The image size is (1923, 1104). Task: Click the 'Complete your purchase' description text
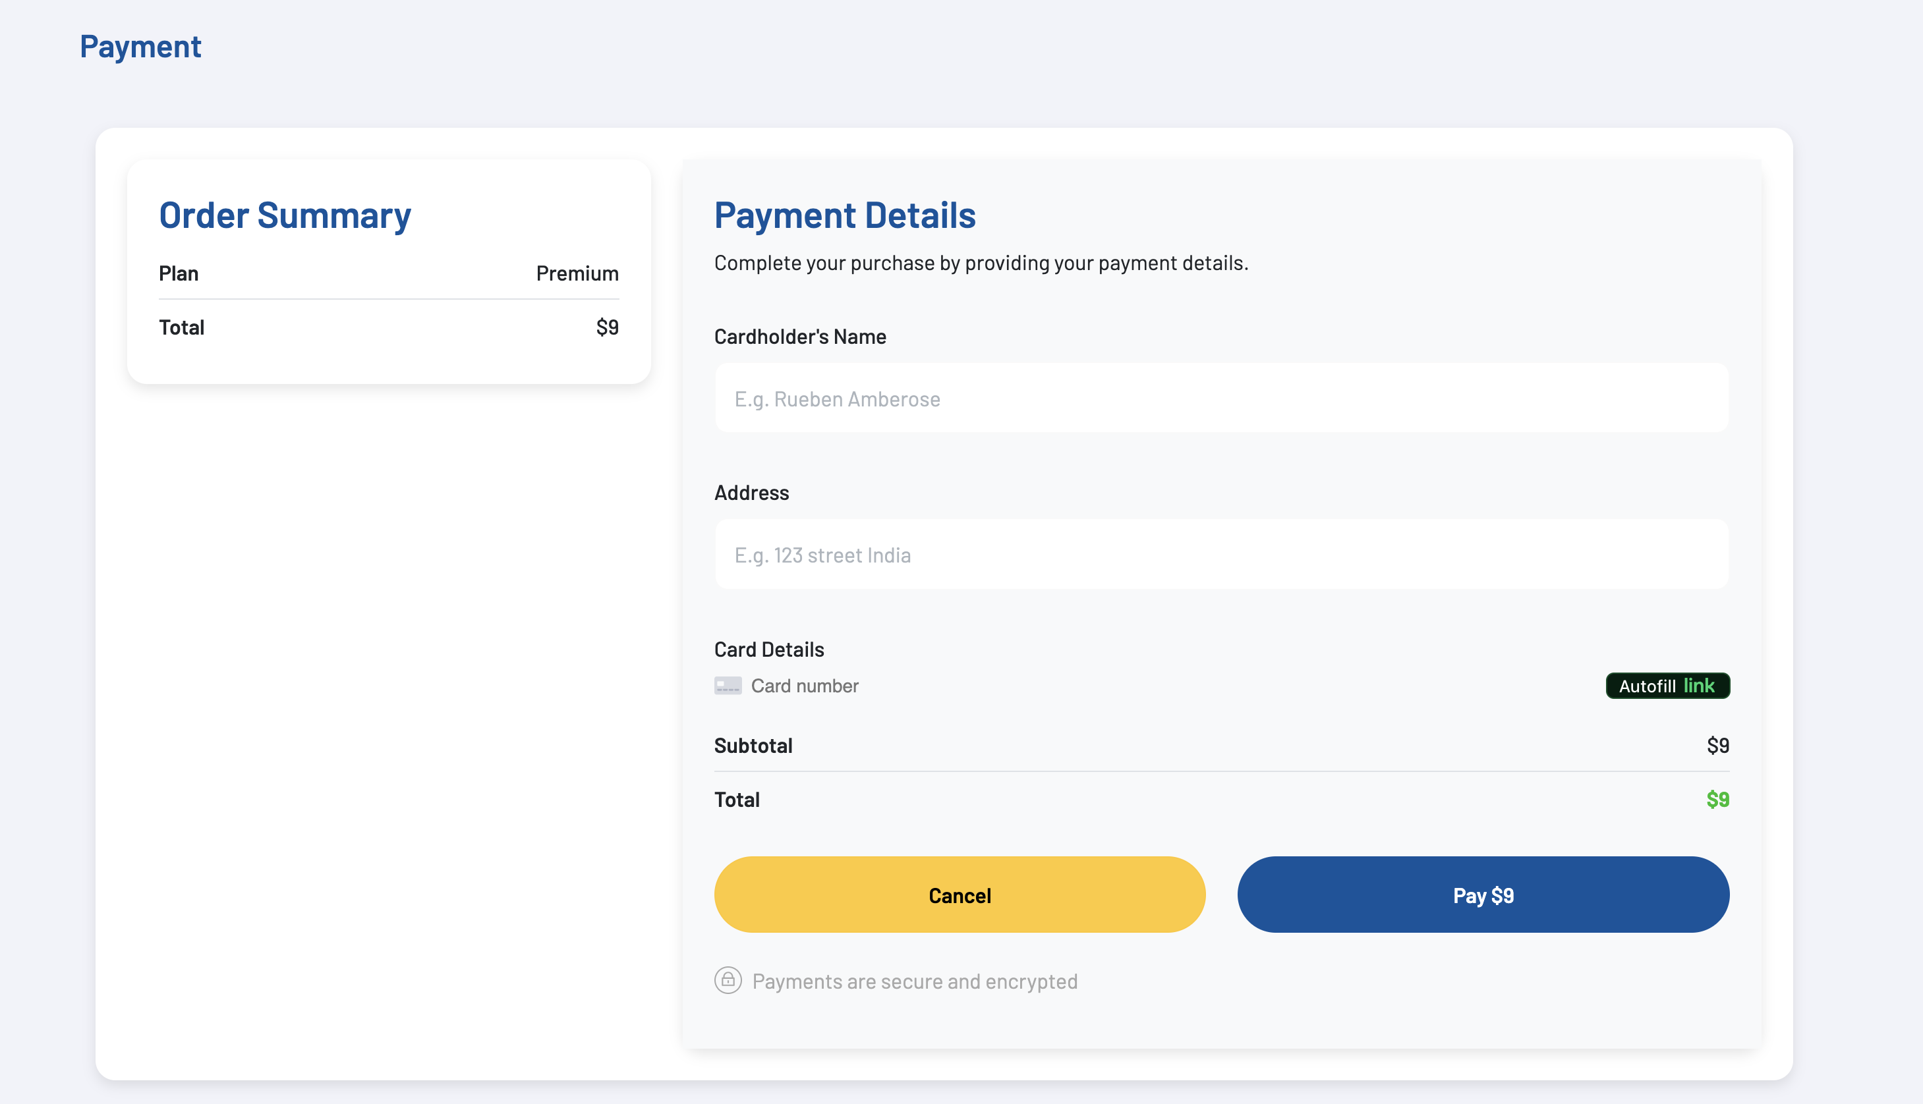(x=981, y=263)
